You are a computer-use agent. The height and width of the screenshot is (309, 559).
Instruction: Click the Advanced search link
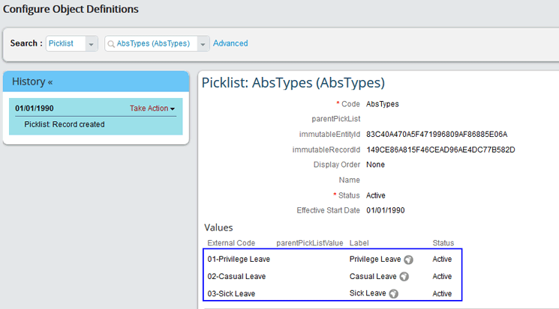pyautogui.click(x=230, y=43)
